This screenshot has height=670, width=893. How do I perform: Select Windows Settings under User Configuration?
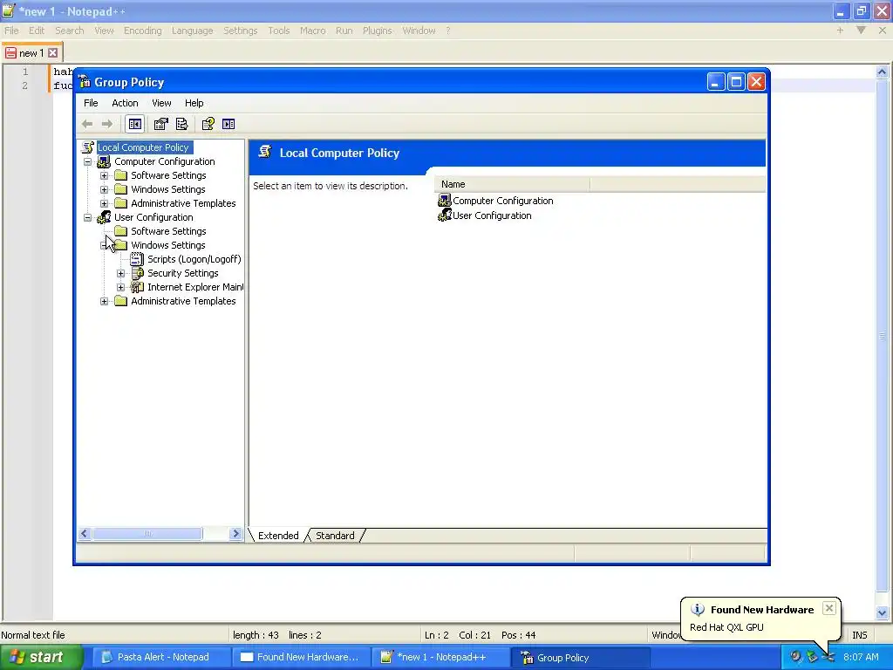tap(168, 245)
